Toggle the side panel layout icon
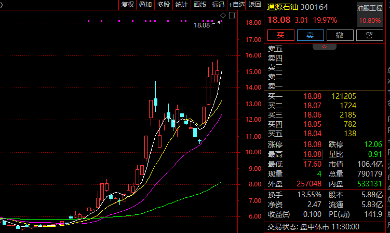 point(232,16)
